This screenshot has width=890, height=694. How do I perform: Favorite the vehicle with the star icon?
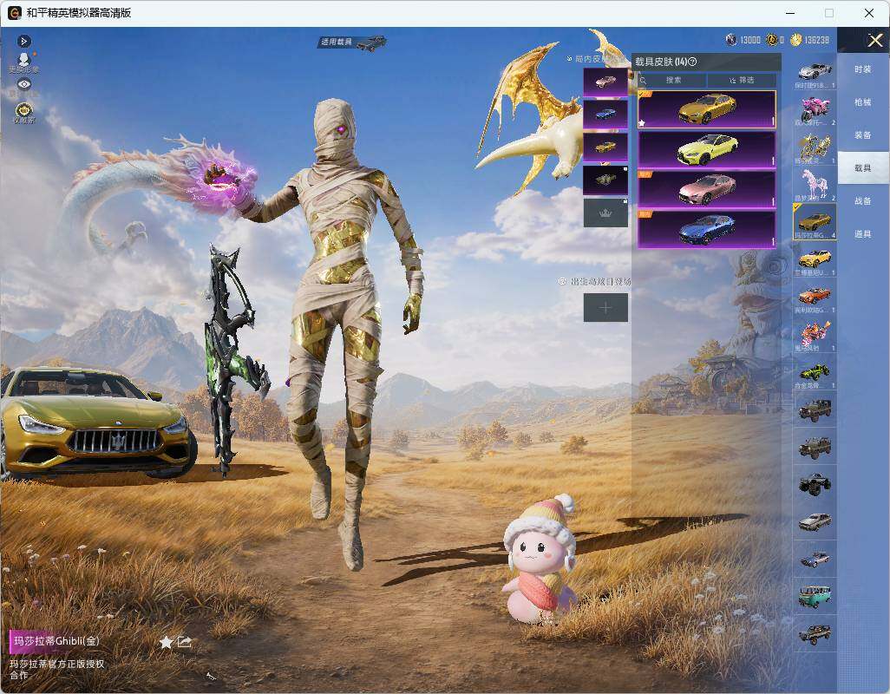tap(166, 642)
